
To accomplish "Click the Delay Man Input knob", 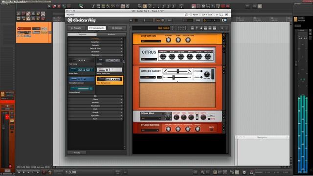I will (x=168, y=117).
